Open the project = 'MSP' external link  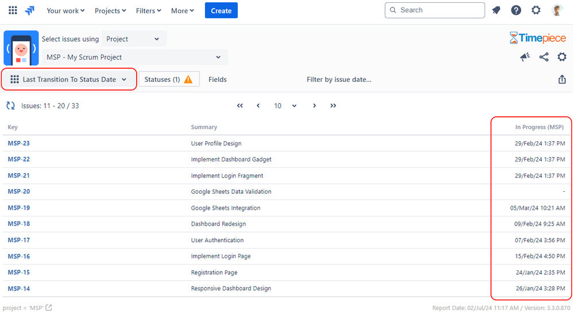[x=49, y=308]
